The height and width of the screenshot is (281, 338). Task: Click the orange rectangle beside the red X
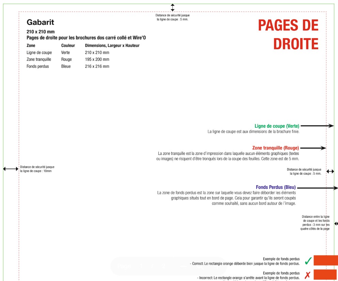tap(326, 275)
